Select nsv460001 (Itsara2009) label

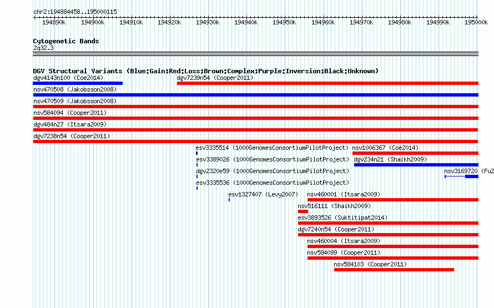coord(344,194)
